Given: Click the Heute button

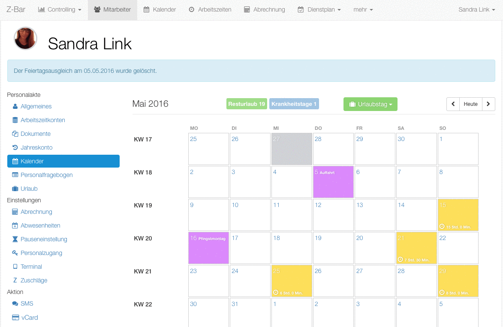Looking at the screenshot, I should tap(470, 104).
